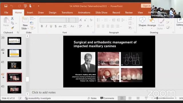Image resolution: width=183 pixels, height=103 pixels.
Task: Open the Review ribbon tab
Action: point(129,13)
